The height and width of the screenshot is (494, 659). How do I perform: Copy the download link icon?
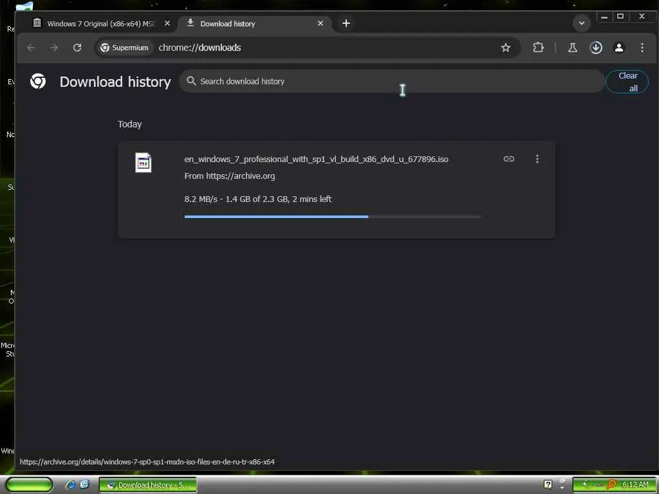(x=508, y=159)
